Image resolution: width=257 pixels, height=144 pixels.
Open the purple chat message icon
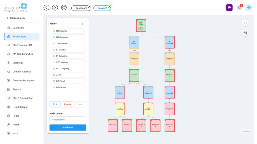(229, 7)
